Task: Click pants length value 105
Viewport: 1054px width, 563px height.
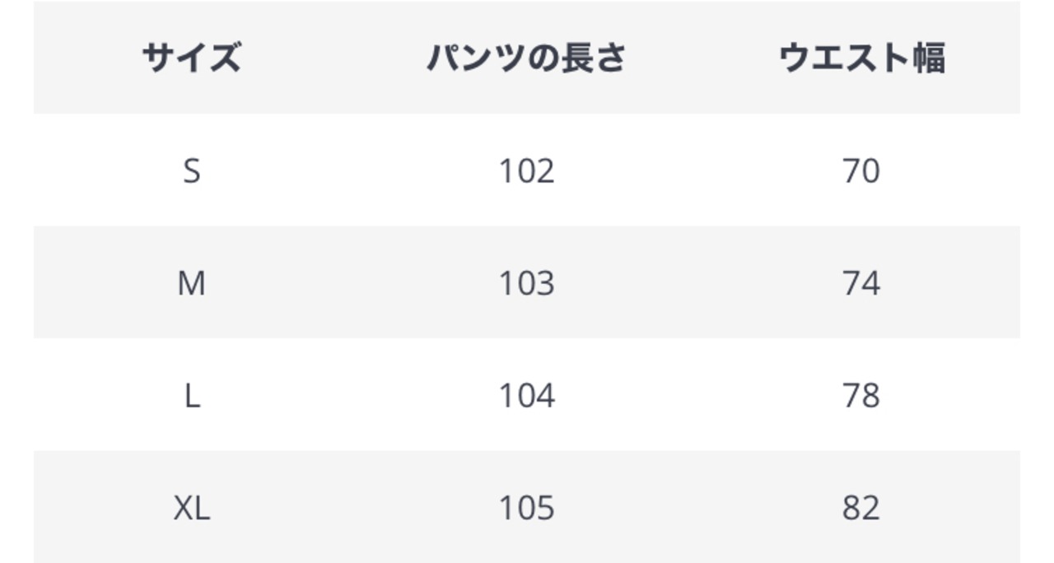Action: click(526, 509)
